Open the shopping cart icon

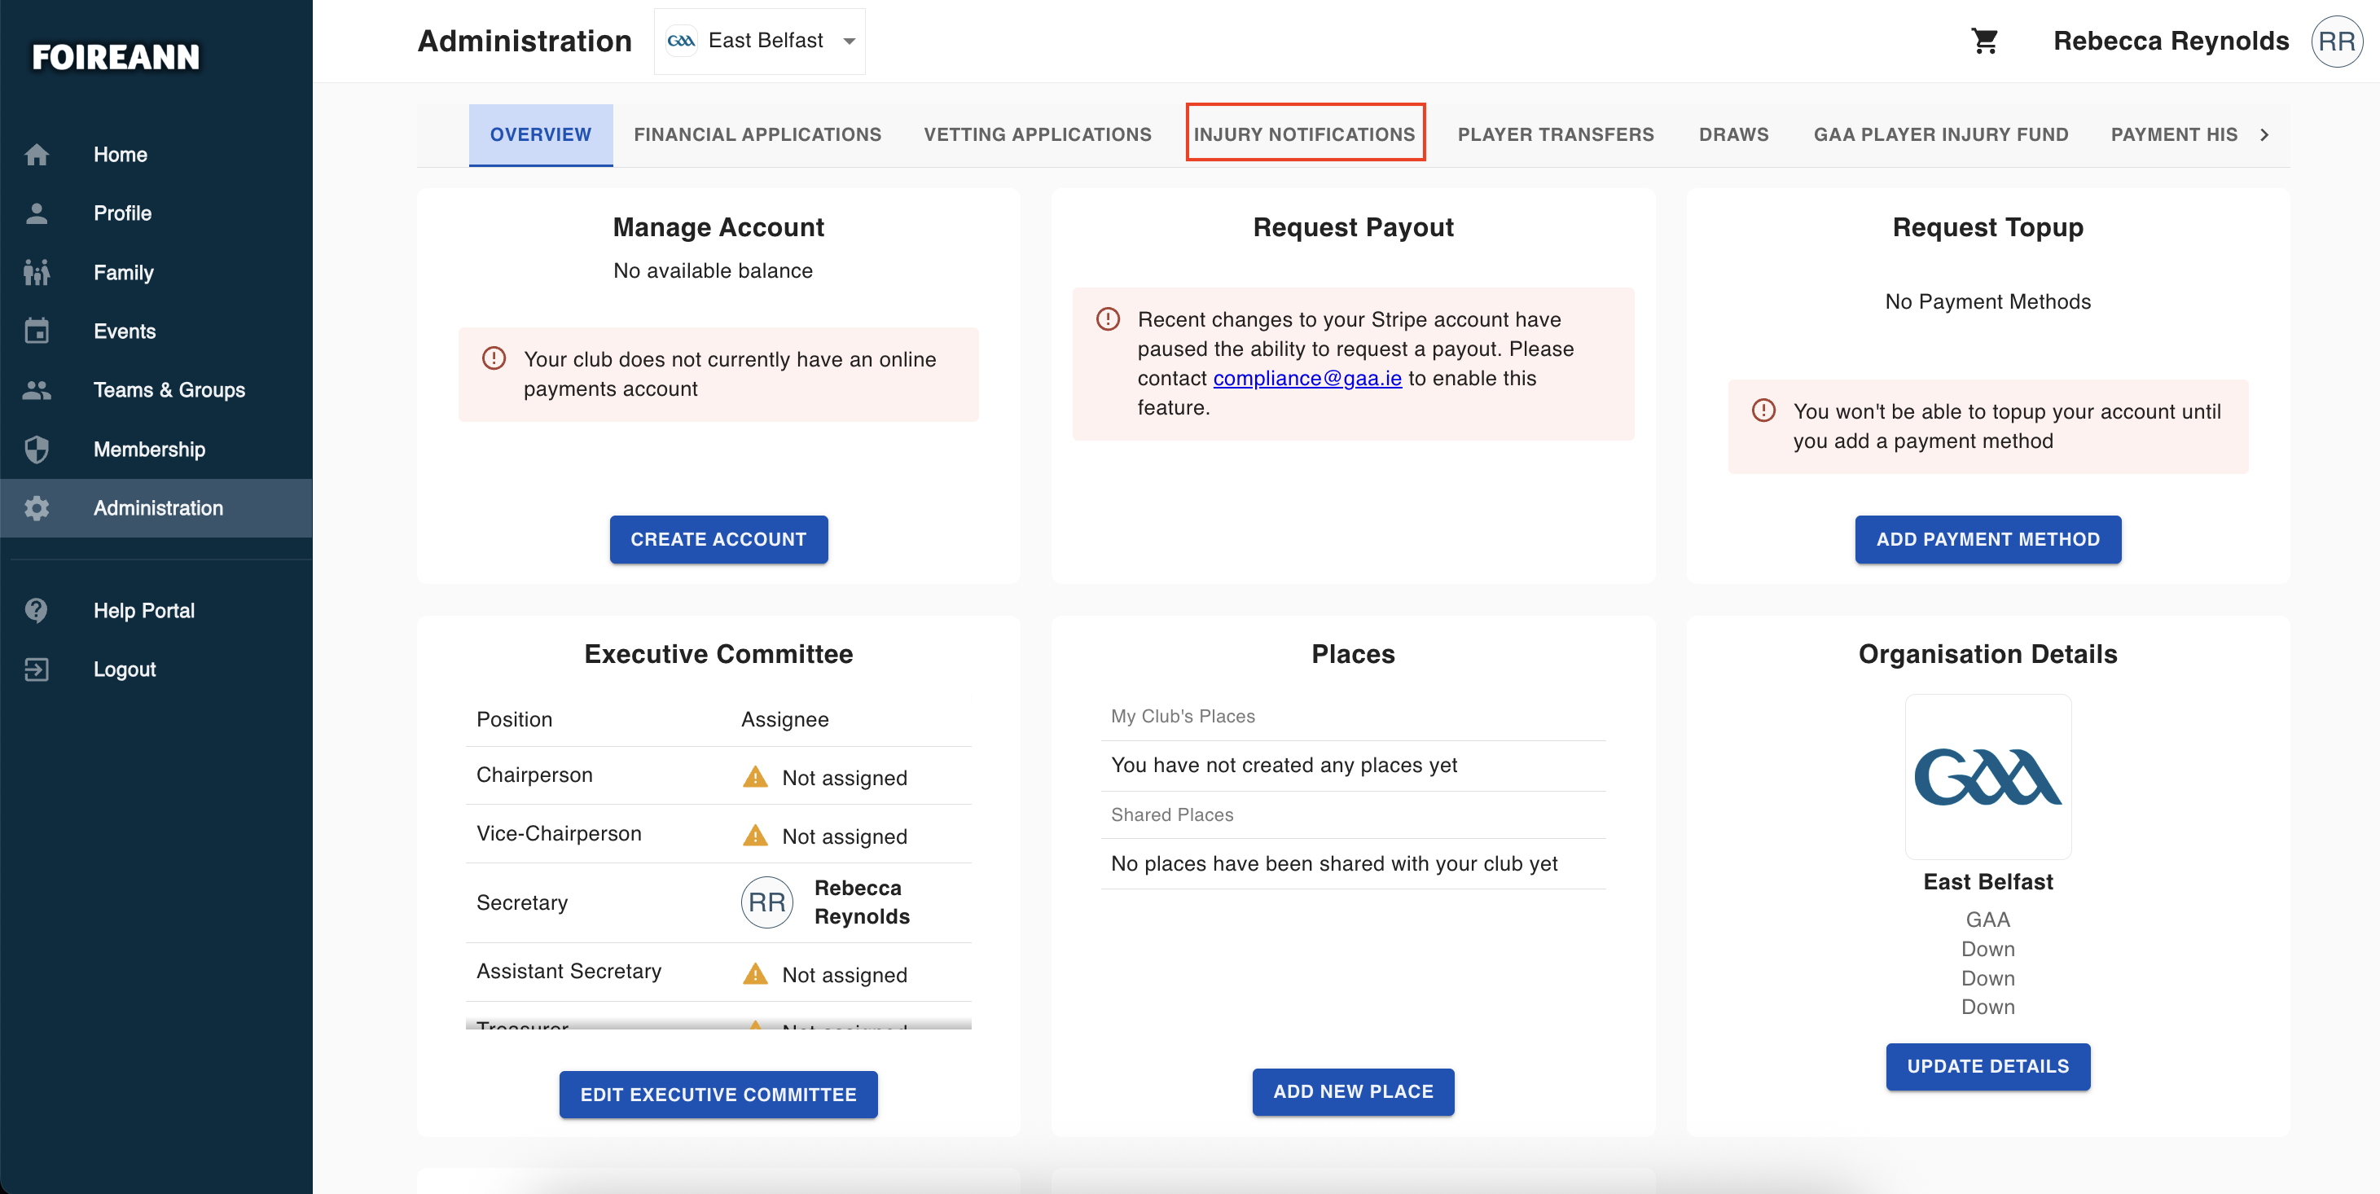pos(1986,41)
